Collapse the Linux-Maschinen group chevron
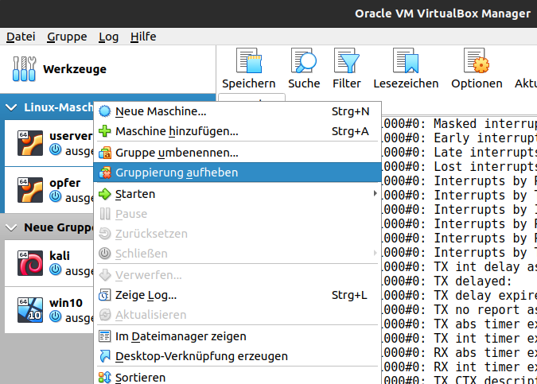Screen dimensions: 537x384 pos(12,107)
